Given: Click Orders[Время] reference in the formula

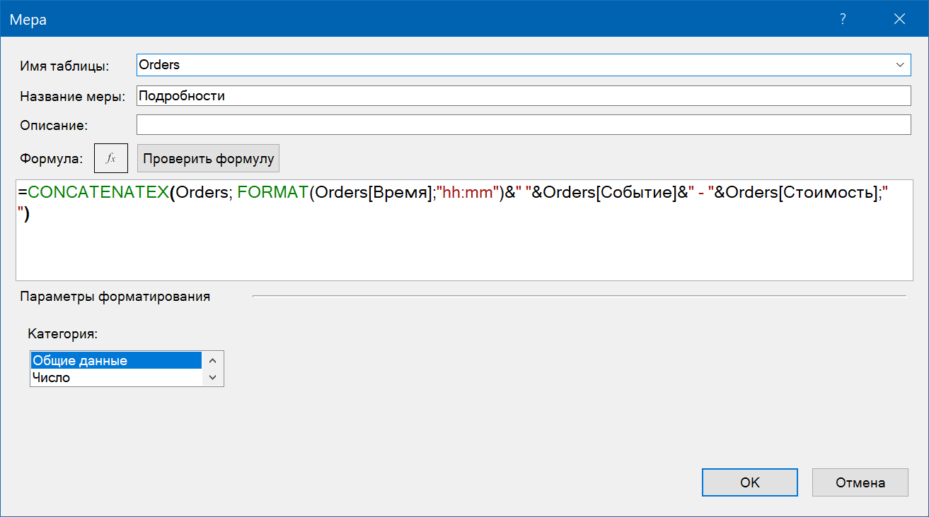Looking at the screenshot, I should [374, 194].
